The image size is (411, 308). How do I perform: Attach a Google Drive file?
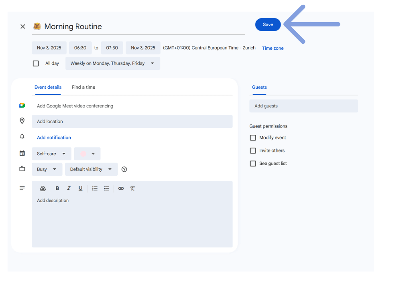tap(43, 188)
